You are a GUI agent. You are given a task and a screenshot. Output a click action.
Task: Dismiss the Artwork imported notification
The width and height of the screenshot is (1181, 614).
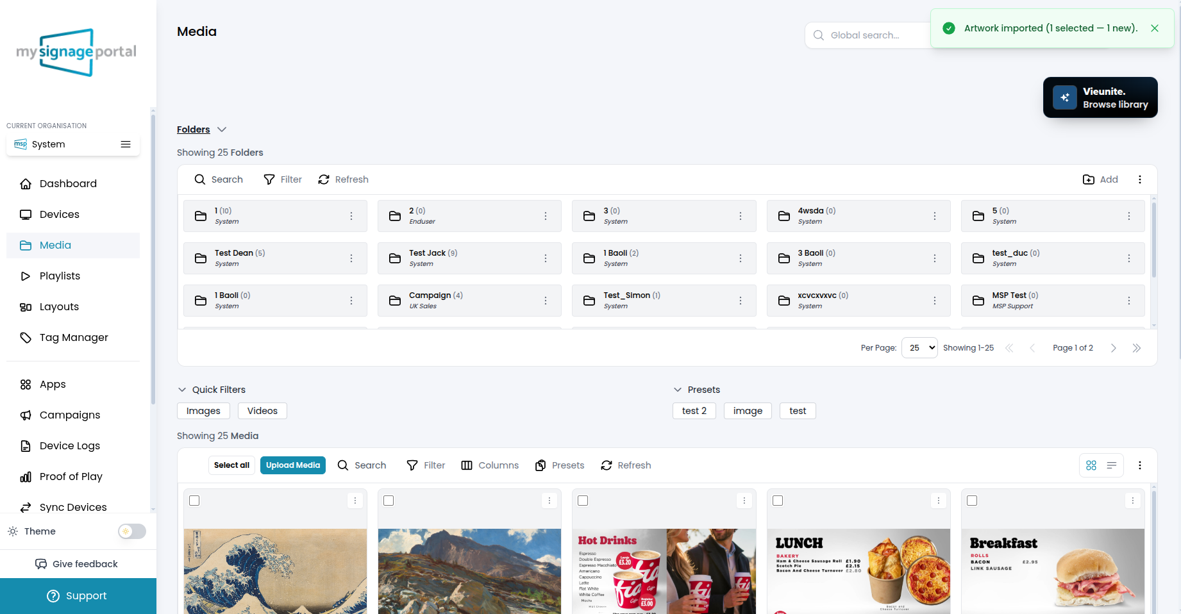1155,28
